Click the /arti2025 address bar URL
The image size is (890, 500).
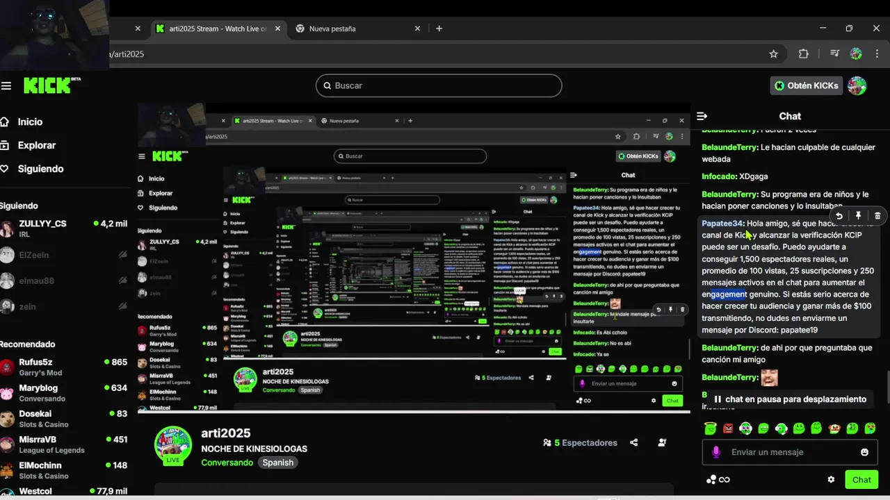[127, 53]
